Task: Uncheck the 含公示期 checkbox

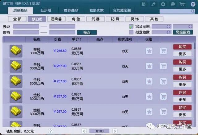Action: tap(131, 27)
